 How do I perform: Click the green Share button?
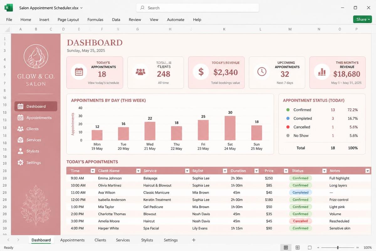click(363, 19)
